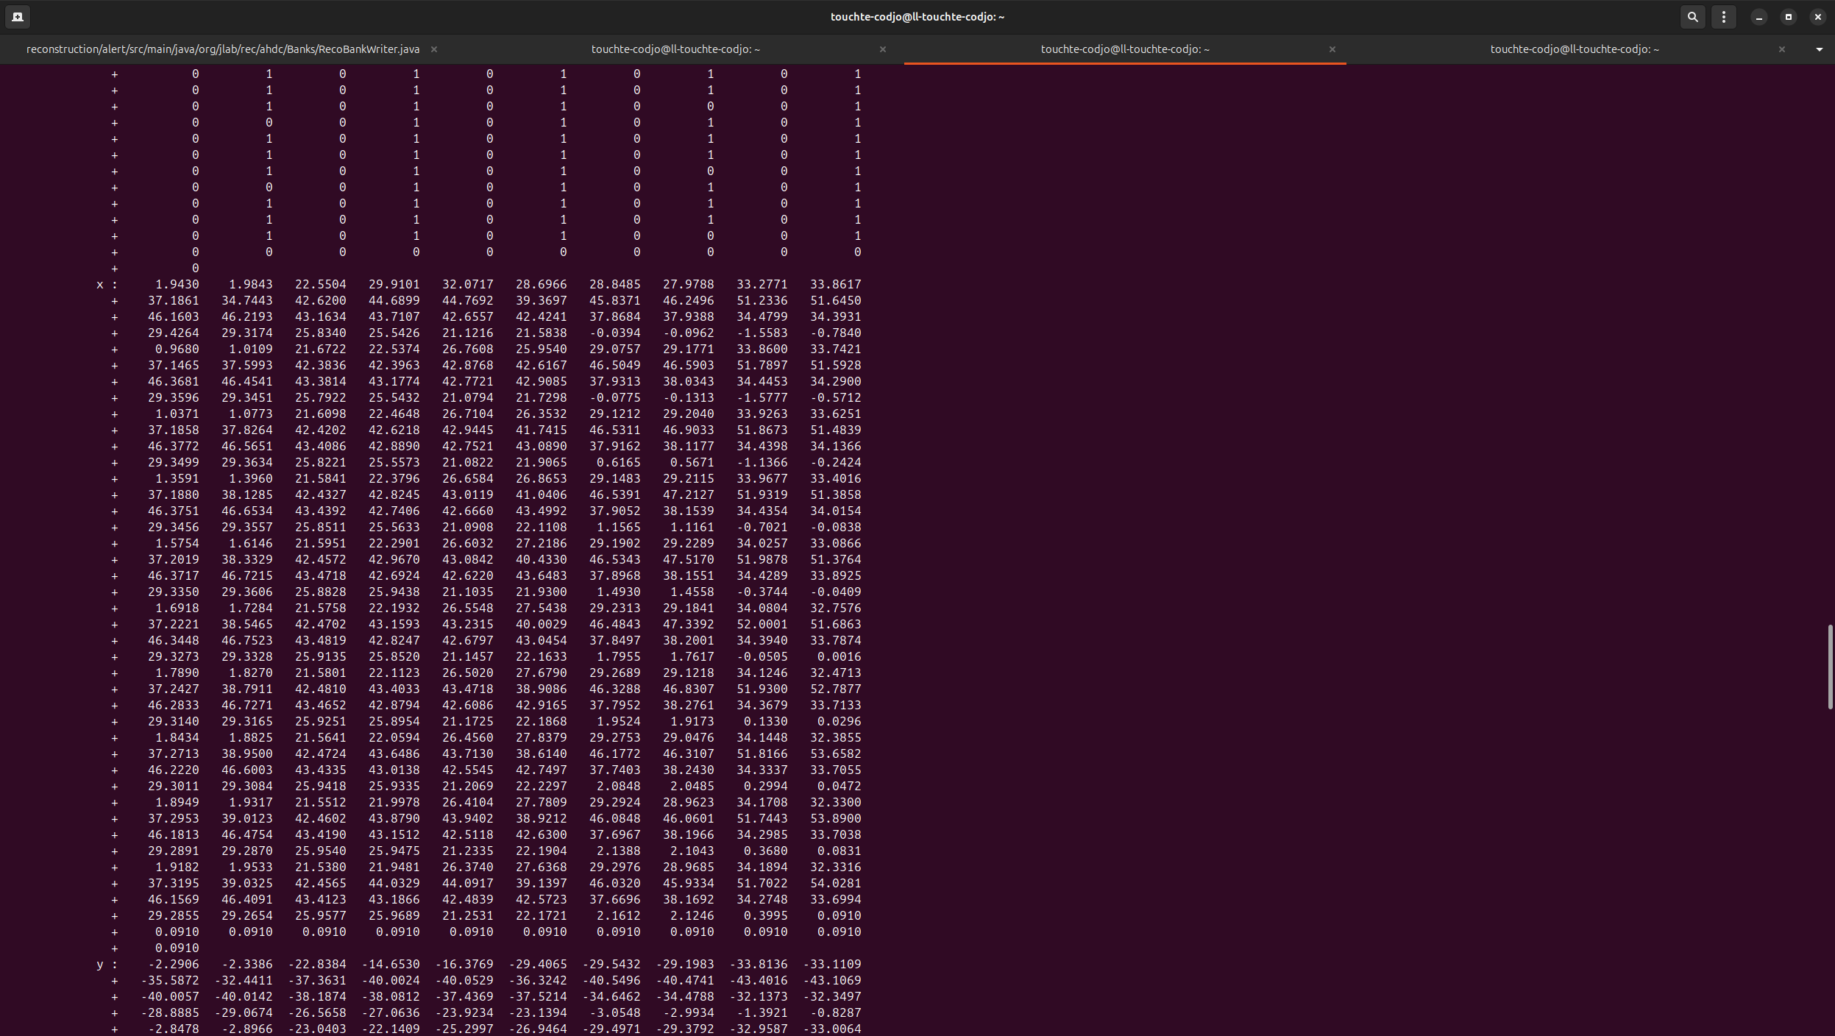Click the three-dot hamburger icon

tap(1725, 16)
